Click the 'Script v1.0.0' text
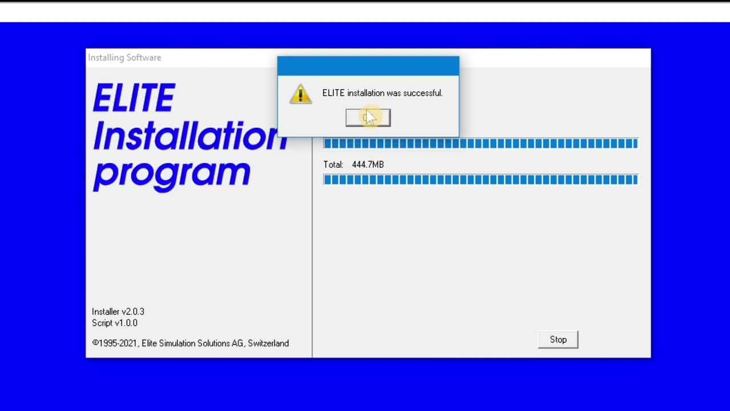730x411 pixels. point(115,323)
